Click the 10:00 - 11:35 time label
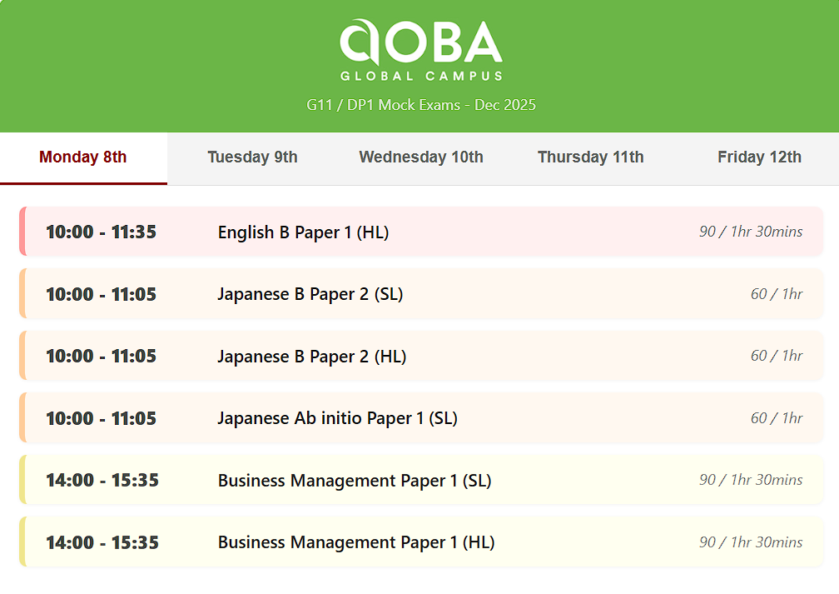 (x=101, y=232)
